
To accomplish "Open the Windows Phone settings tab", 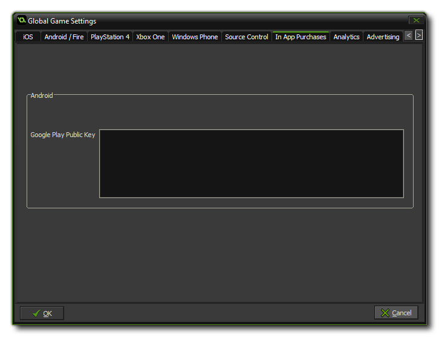I will click(x=195, y=37).
